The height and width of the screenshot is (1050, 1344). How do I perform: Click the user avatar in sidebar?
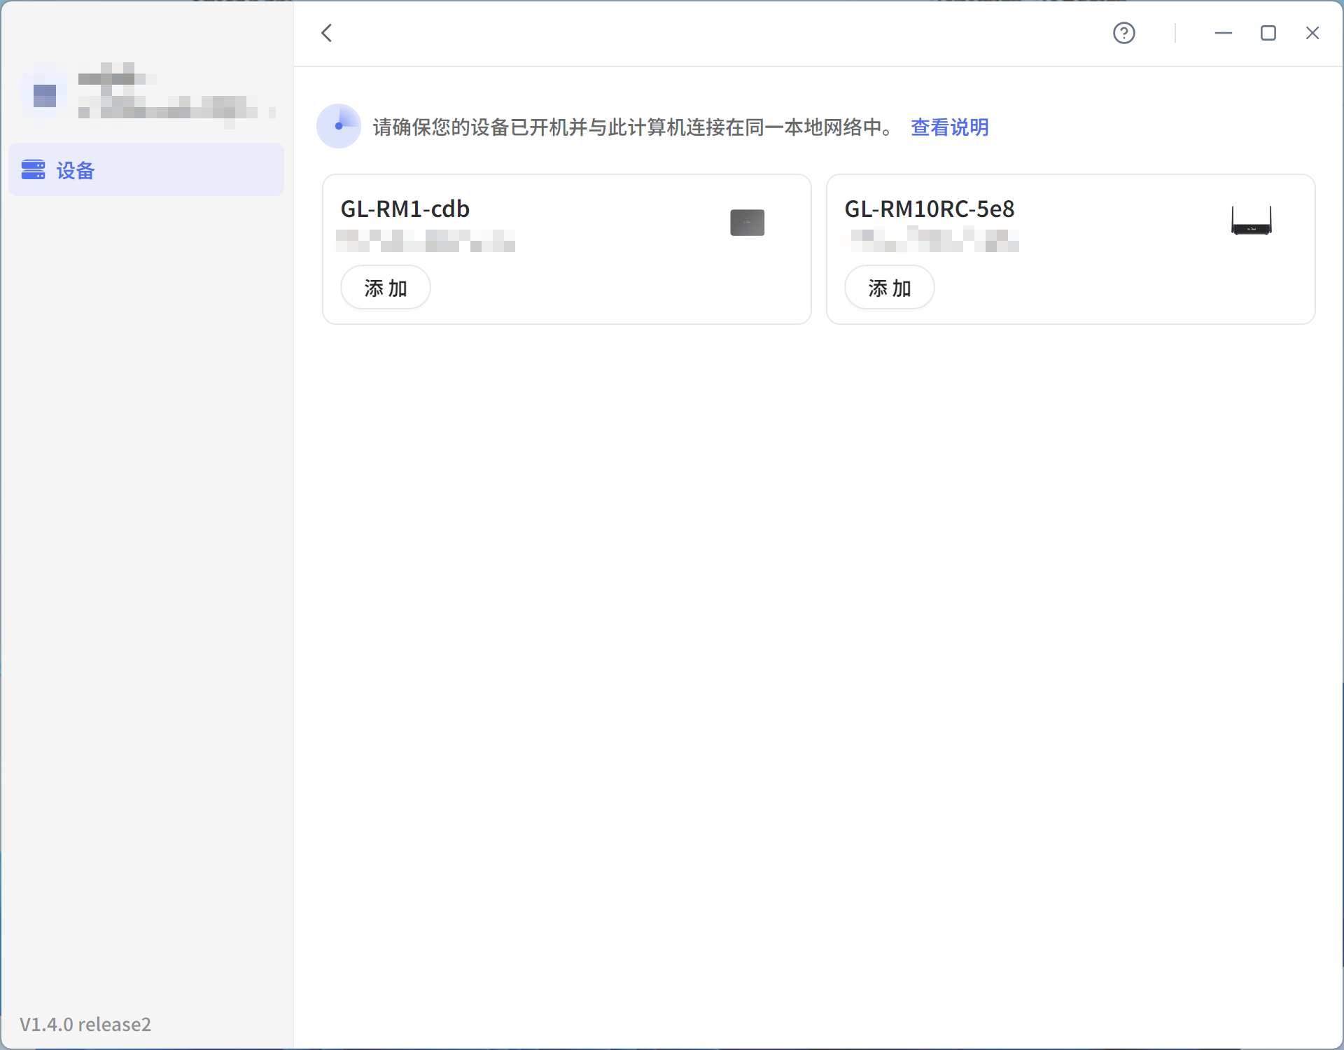coord(44,95)
